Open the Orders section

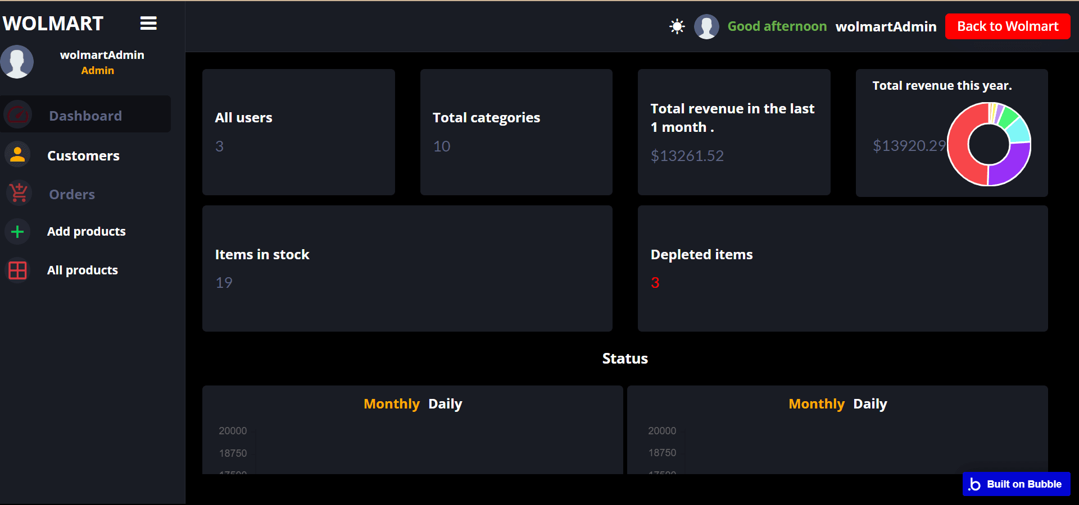pyautogui.click(x=72, y=194)
